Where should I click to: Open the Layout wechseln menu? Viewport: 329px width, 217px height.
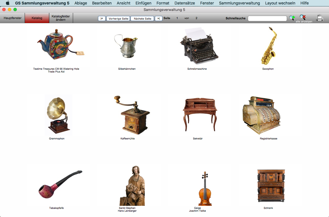point(280,3)
